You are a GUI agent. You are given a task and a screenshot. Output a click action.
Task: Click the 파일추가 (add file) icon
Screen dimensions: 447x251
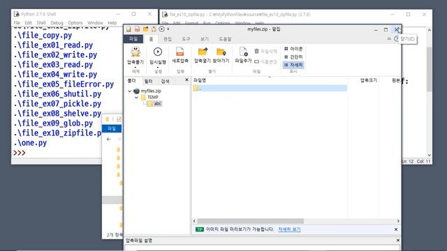(x=244, y=52)
